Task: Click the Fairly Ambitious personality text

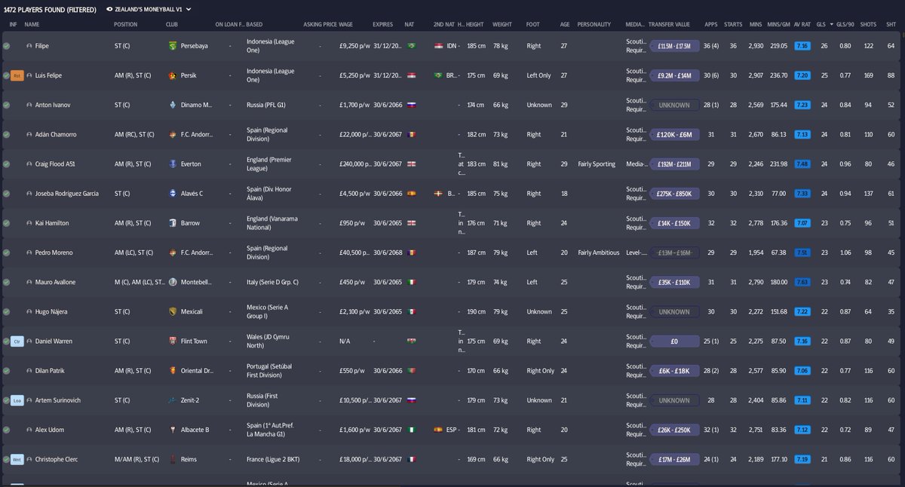Action: 599,252
